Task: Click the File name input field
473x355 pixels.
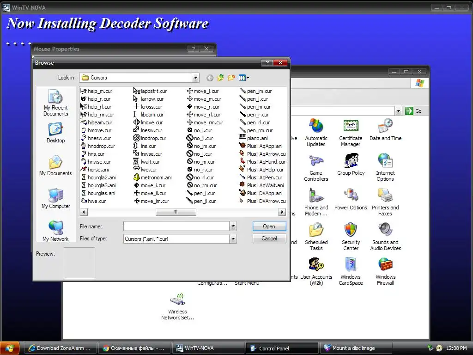Action: point(177,226)
